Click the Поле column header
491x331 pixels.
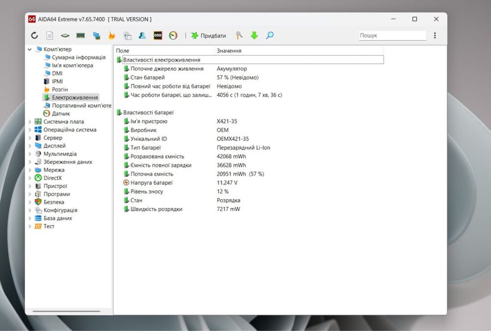tap(164, 50)
